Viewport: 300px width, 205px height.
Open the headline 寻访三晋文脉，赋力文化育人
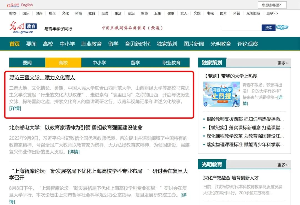[x=42, y=77]
